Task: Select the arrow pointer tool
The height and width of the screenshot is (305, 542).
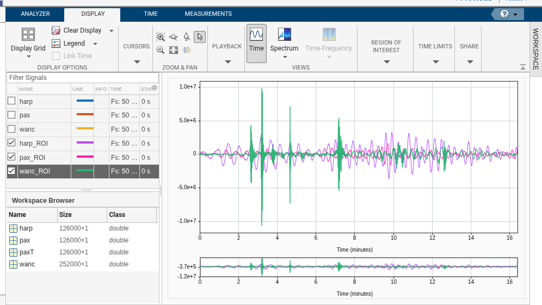Action: [200, 37]
